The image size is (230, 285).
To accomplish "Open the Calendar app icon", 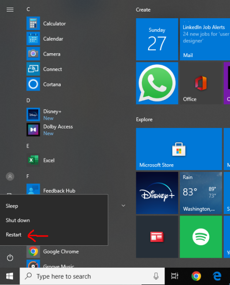I will [x=33, y=38].
